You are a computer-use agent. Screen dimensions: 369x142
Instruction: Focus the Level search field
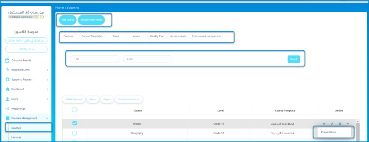click(x=147, y=59)
